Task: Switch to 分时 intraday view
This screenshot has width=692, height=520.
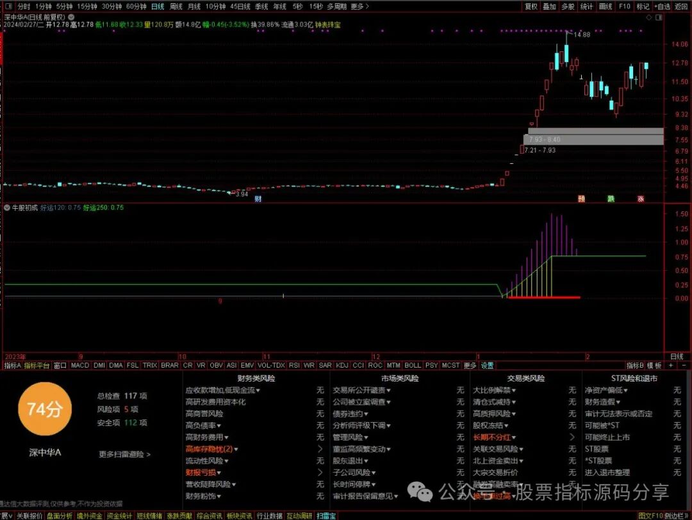Action: tap(24, 6)
